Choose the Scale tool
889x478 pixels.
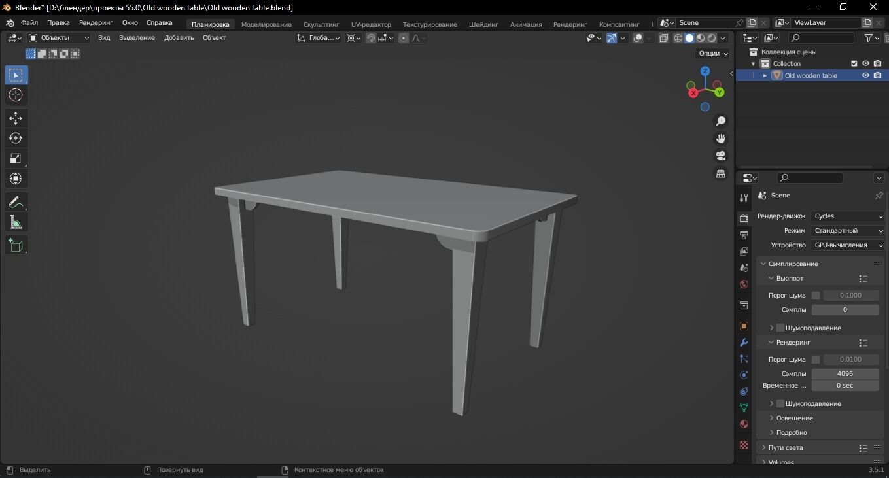16,158
